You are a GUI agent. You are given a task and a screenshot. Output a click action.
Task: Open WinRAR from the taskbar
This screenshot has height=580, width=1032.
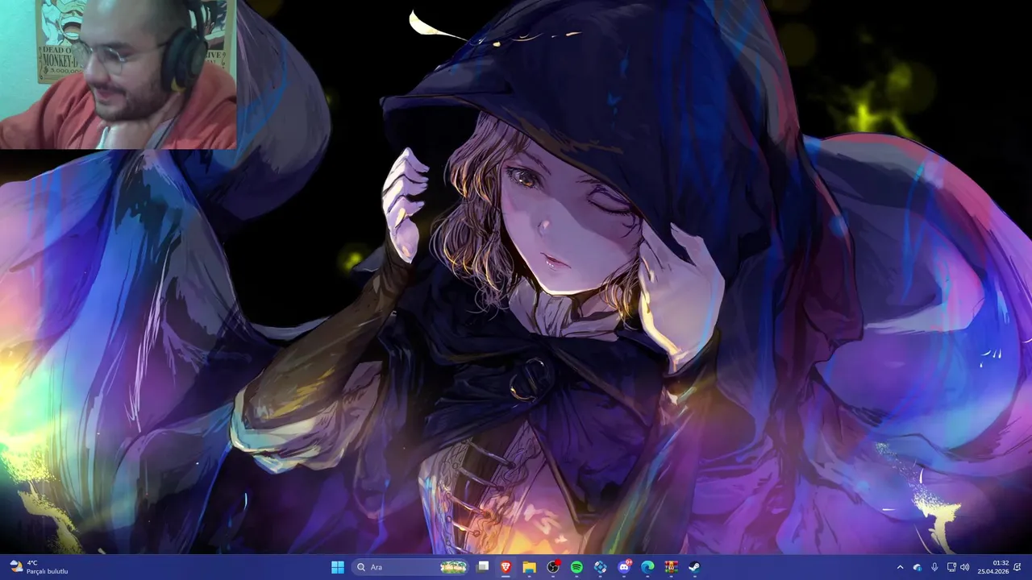click(671, 567)
